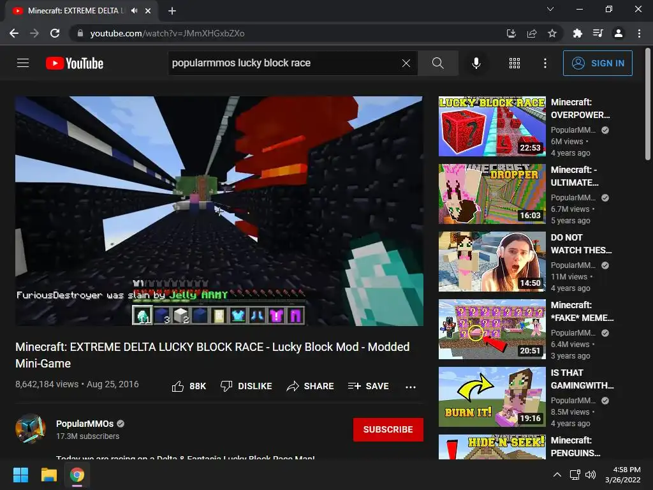Open the Chrome profile icon
The height and width of the screenshot is (490, 653).
[x=619, y=33]
